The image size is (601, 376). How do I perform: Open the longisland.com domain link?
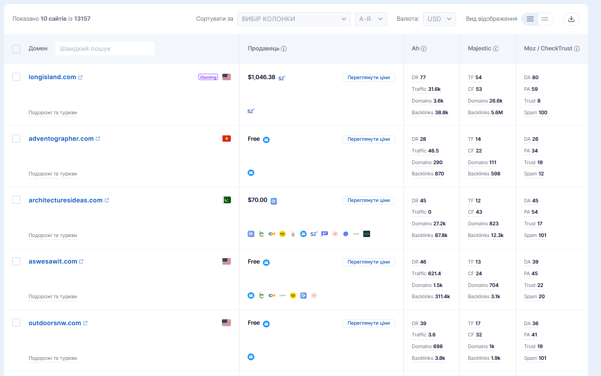tap(52, 77)
